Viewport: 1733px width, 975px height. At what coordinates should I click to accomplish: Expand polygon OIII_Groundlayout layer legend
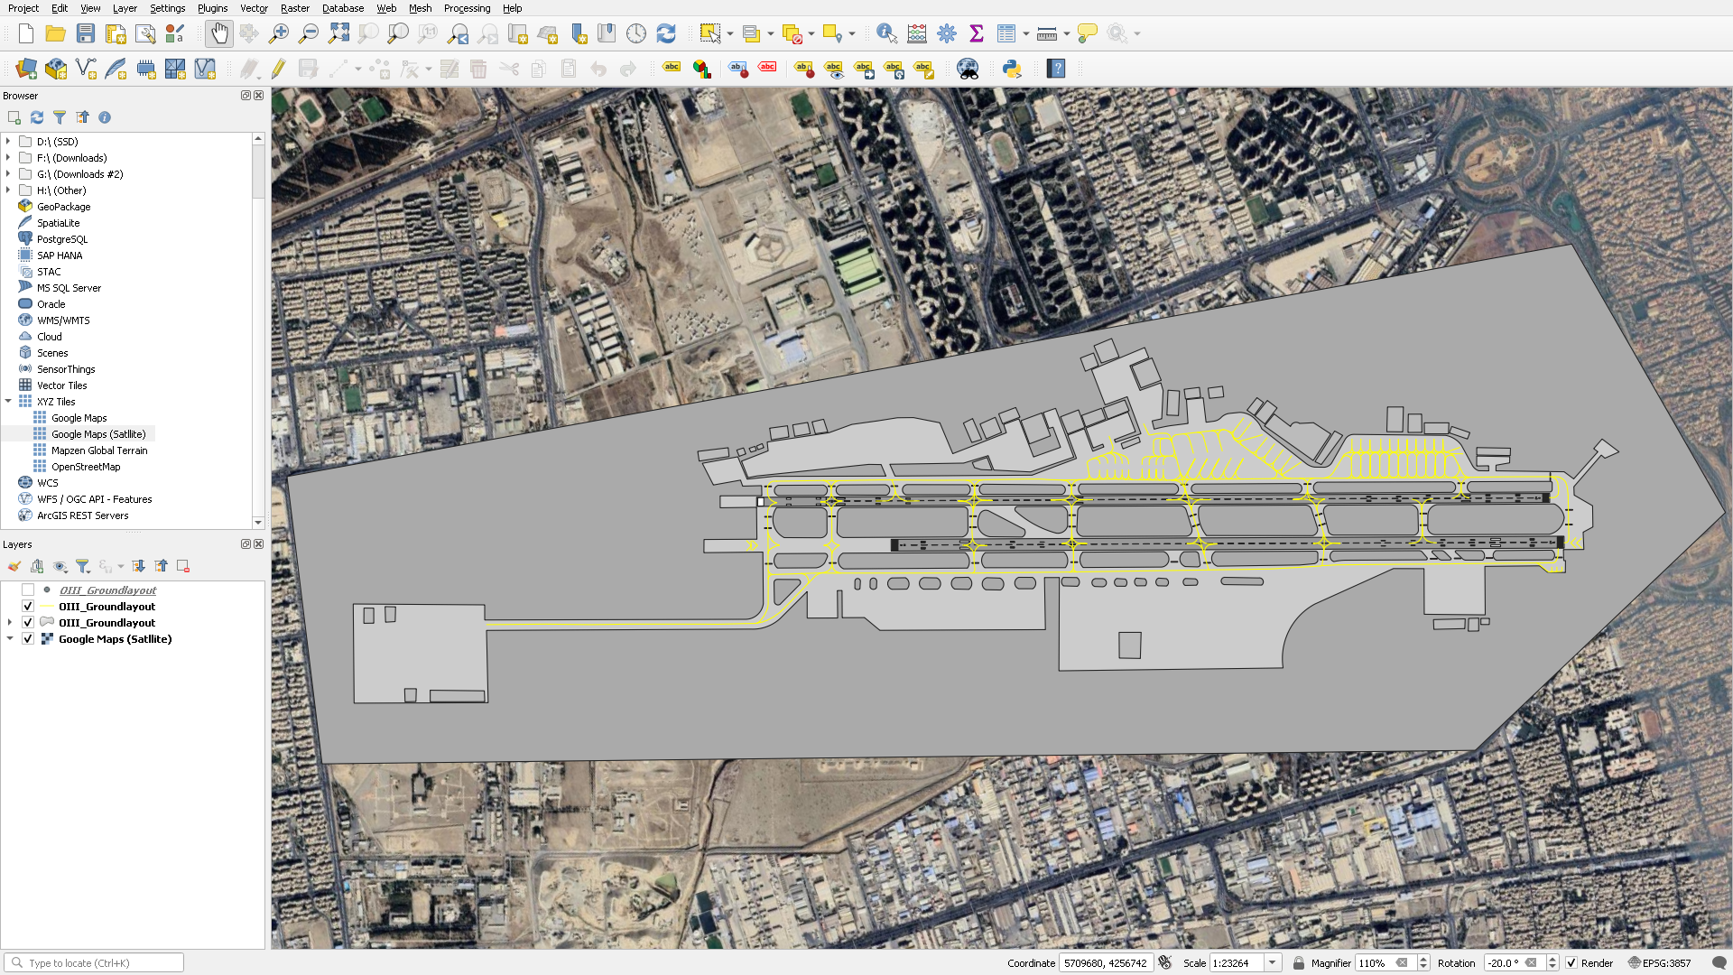(x=10, y=623)
